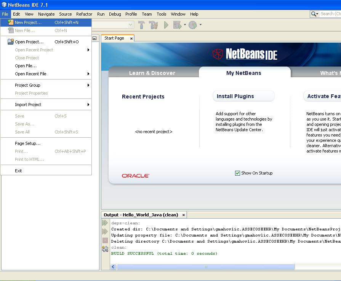Click the top Re-run icon in Output
This screenshot has width=341, height=281.
click(105, 223)
